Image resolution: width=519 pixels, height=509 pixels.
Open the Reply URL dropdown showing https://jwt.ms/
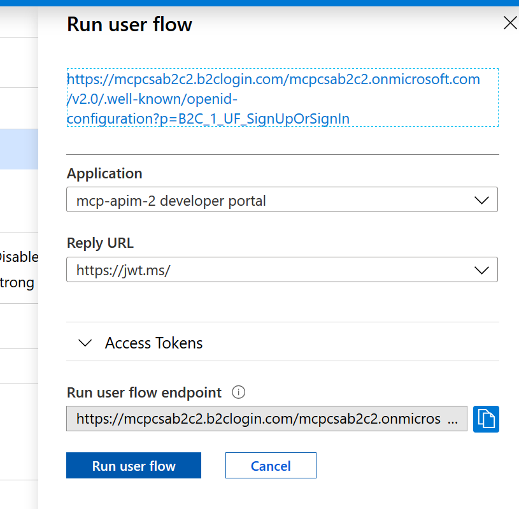[282, 269]
